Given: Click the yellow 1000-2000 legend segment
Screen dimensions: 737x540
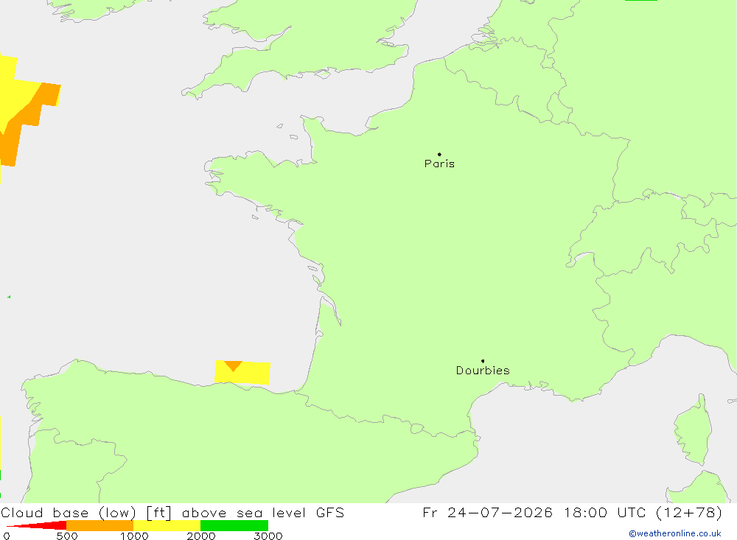Looking at the screenshot, I should (x=167, y=525).
